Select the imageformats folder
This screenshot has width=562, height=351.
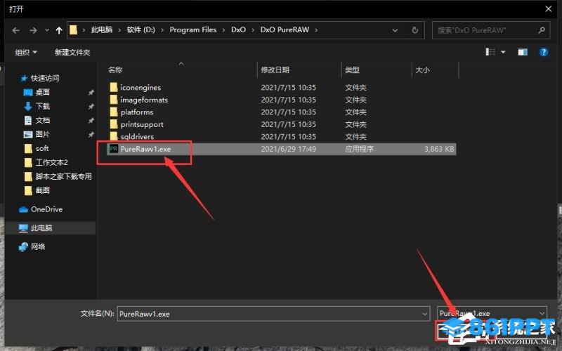click(x=144, y=100)
